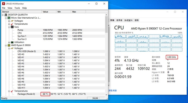Click the motherboard Temperatures thermometer icon
Viewport: 188px width, 103px height.
[12, 24]
